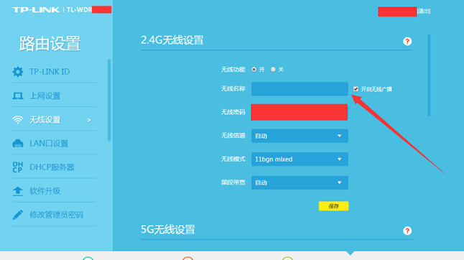Open the 无线模式 11bgn mixed dropdown
The width and height of the screenshot is (464, 260).
tap(300, 159)
